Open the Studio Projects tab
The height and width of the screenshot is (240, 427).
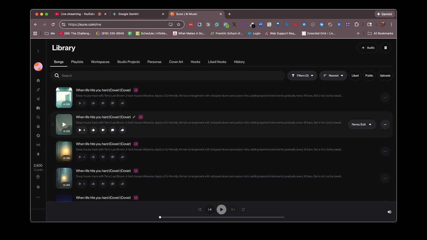click(128, 62)
